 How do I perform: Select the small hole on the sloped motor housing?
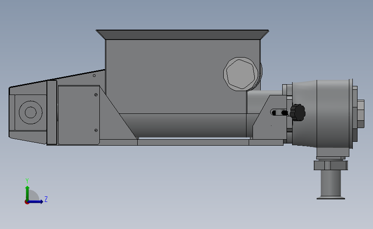[94, 76]
